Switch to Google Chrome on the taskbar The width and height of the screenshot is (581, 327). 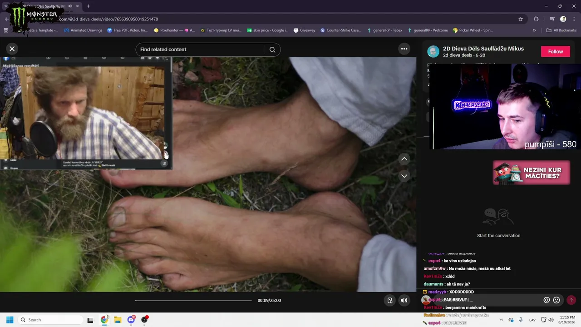point(104,320)
